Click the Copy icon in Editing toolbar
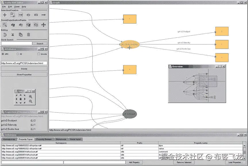The width and height of the screenshot is (248, 166). (x=20, y=35)
